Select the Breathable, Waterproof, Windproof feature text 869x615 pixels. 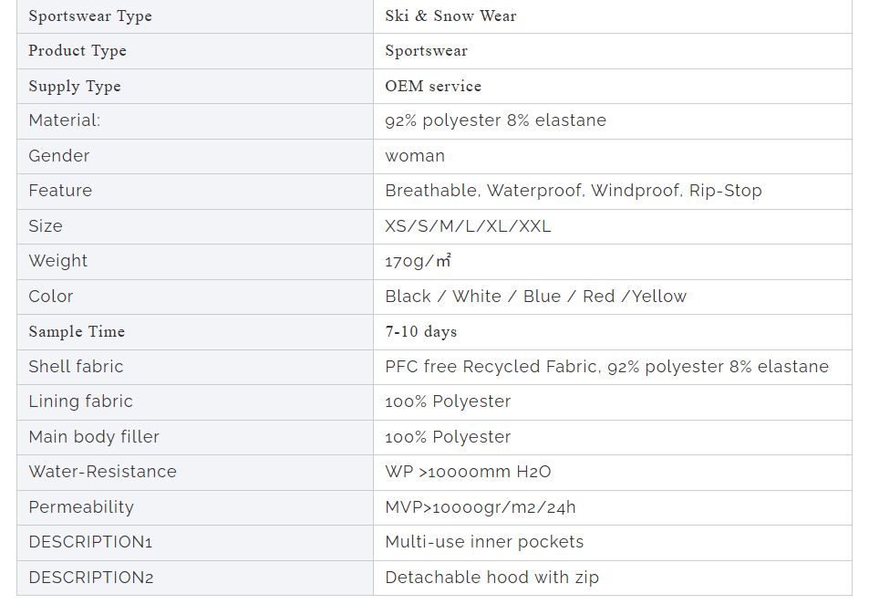533,191
